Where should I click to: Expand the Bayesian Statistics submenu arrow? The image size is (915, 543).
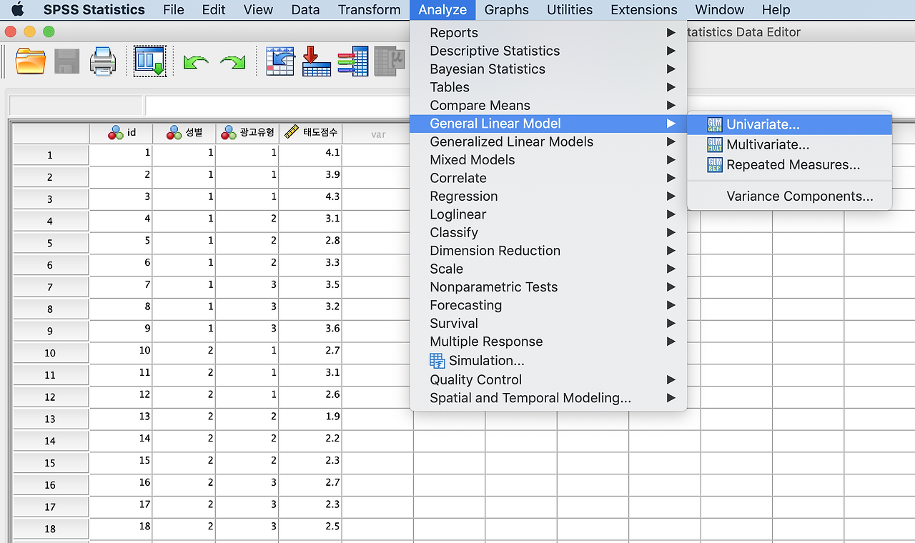(x=671, y=69)
